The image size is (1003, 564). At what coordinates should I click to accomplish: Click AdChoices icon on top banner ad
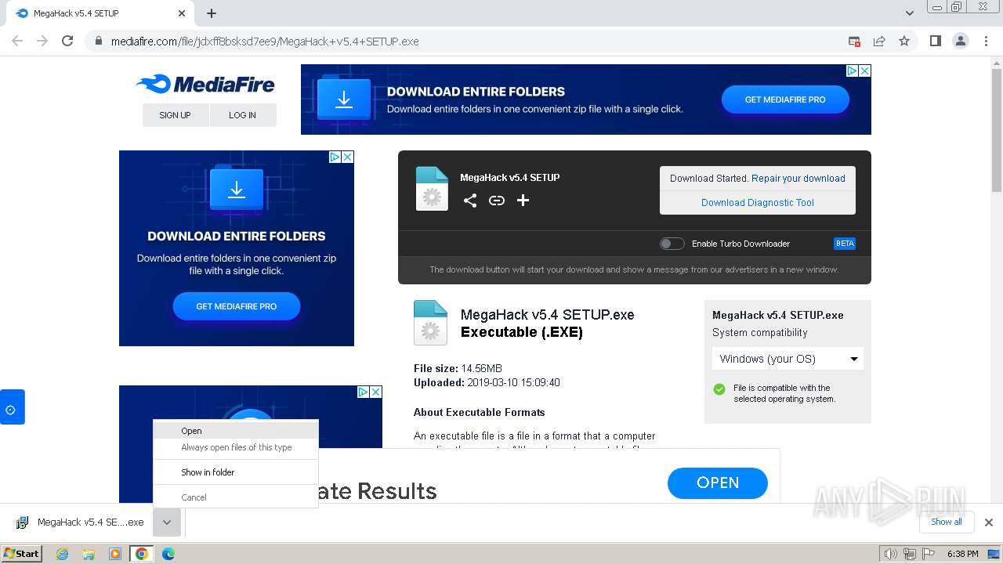click(852, 70)
